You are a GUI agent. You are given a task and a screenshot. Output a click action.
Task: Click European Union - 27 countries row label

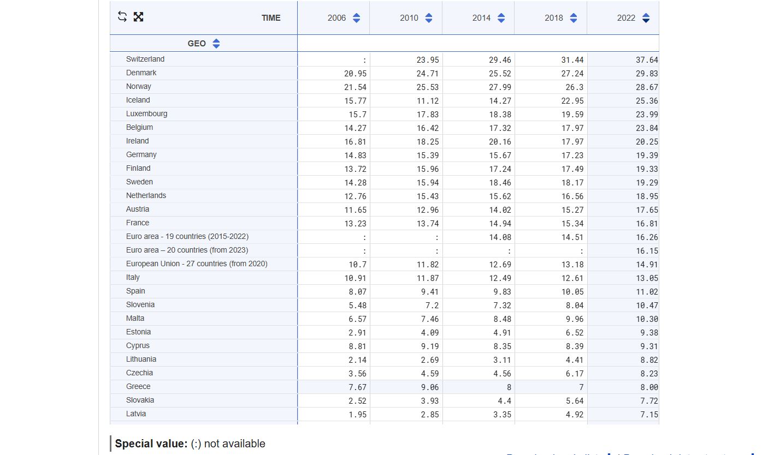[197, 264]
